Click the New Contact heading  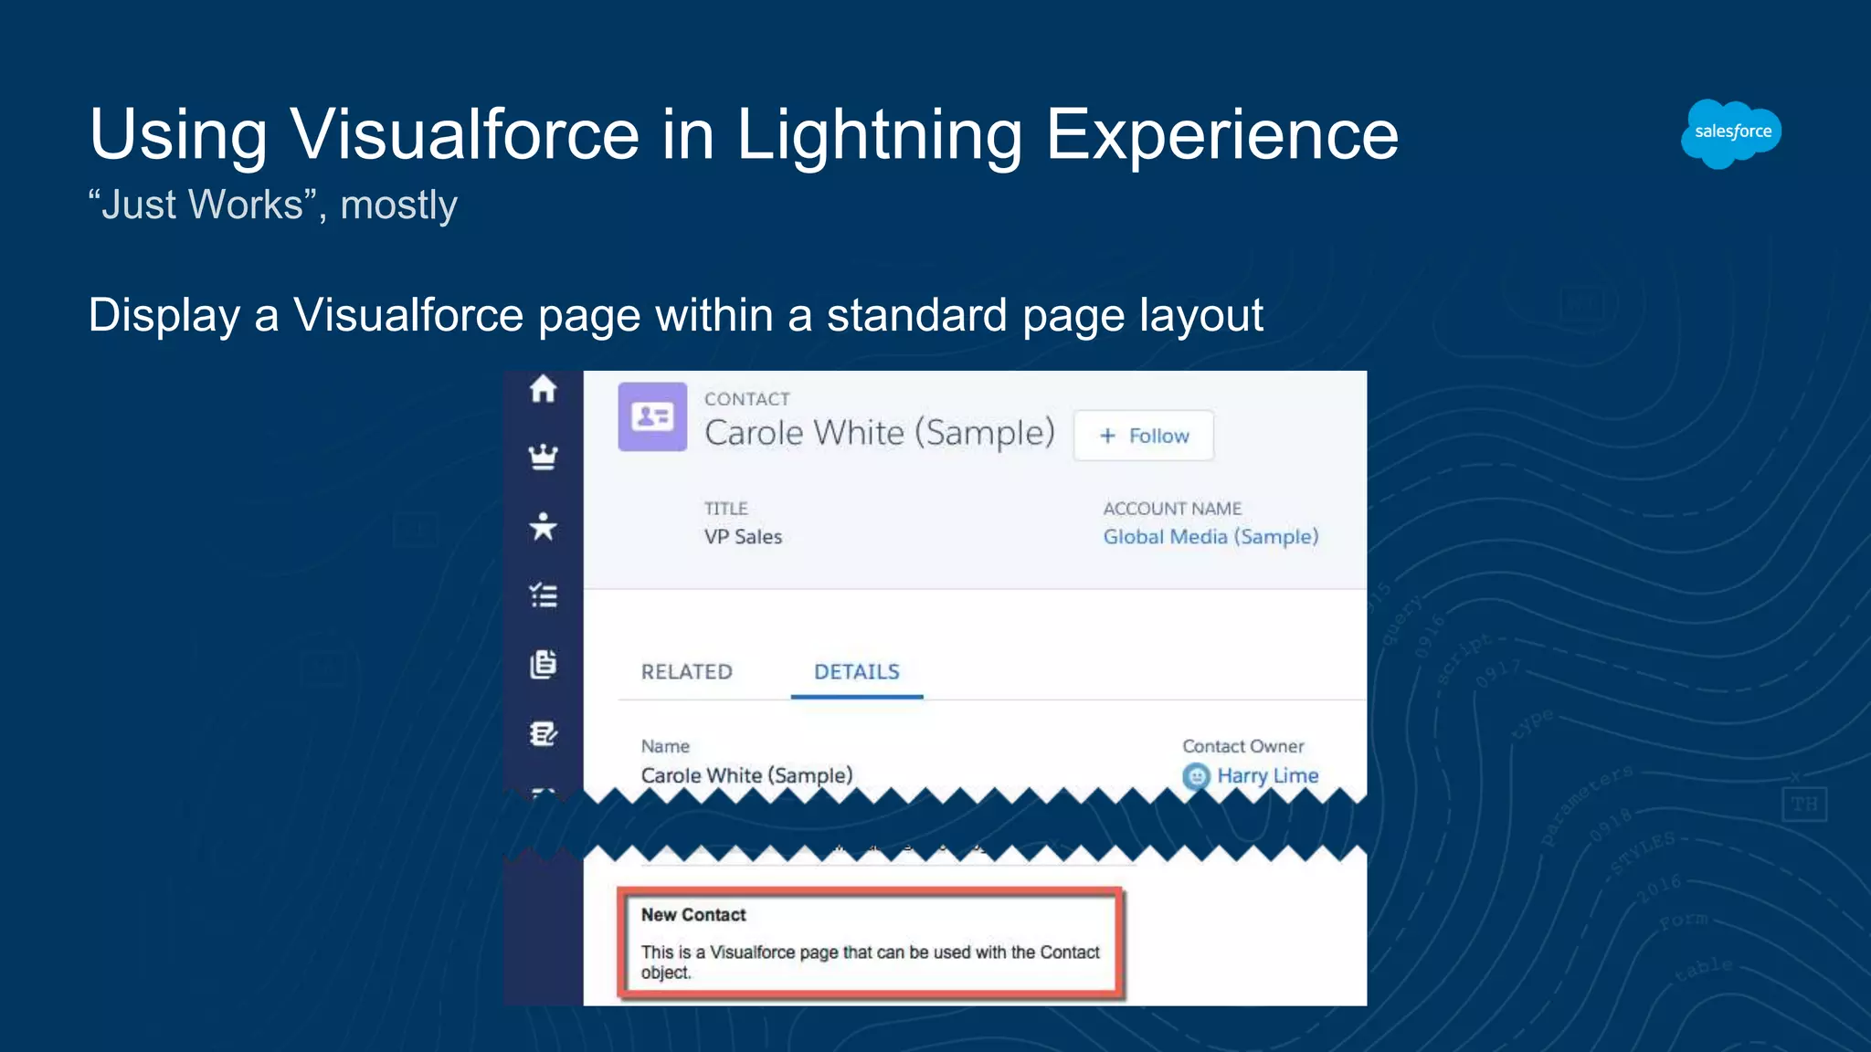(x=693, y=915)
